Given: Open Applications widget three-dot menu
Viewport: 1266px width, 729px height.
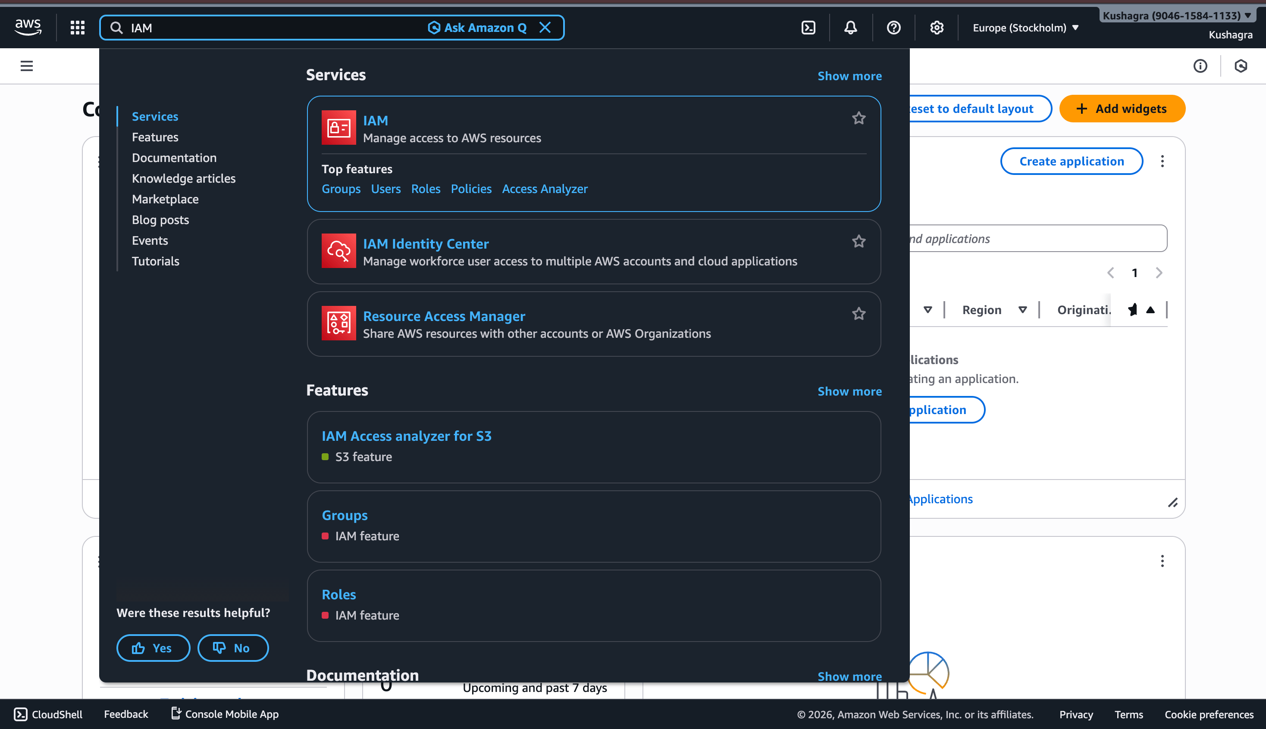Looking at the screenshot, I should tap(1162, 161).
